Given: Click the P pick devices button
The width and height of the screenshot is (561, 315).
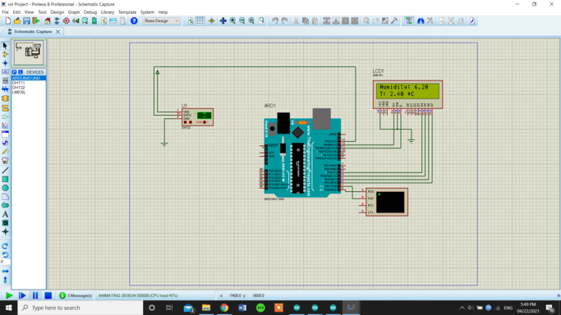Looking at the screenshot, I should 14,72.
